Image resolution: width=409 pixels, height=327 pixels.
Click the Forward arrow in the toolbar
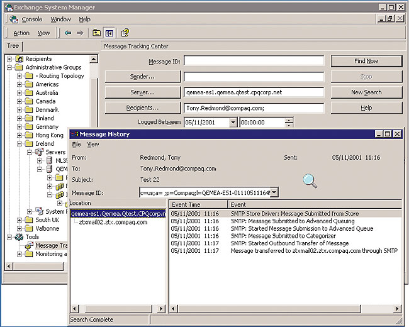point(80,33)
